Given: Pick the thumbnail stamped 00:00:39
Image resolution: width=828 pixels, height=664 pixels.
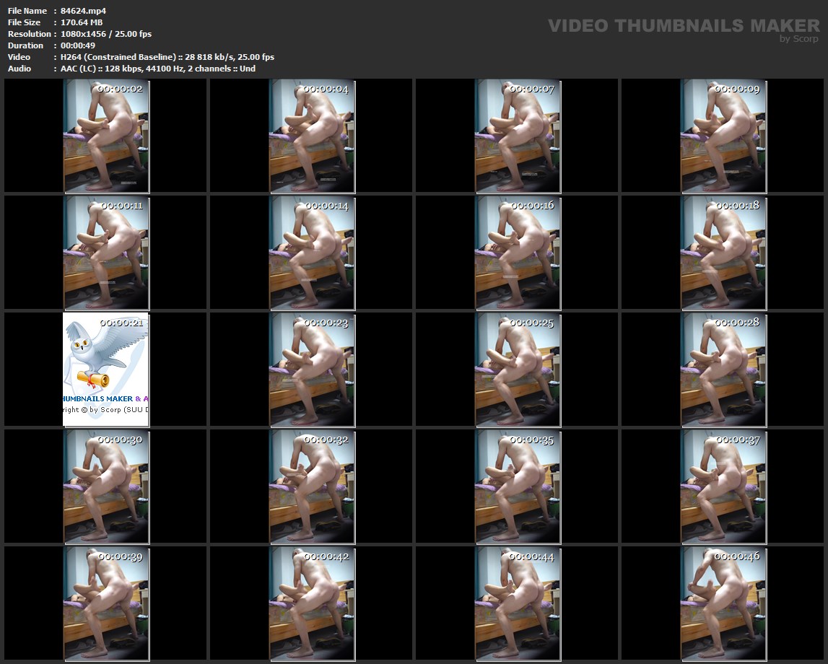Looking at the screenshot, I should 106,603.
